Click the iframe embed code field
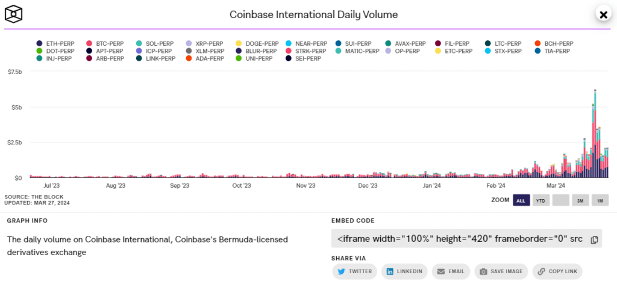Image resolution: width=617 pixels, height=305 pixels. point(467,239)
